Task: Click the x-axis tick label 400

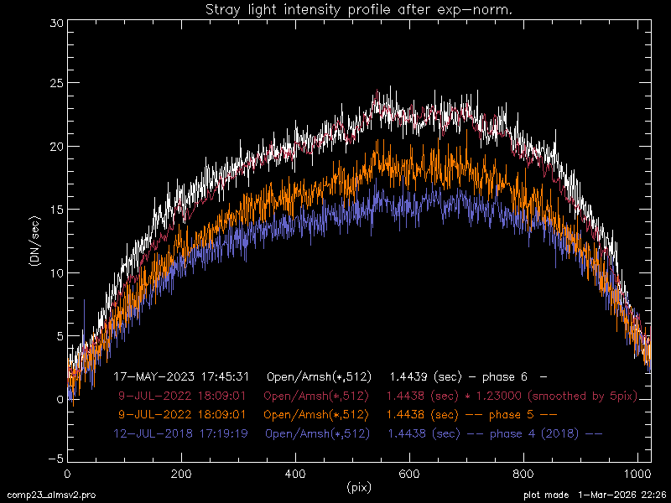Action: 295,474
